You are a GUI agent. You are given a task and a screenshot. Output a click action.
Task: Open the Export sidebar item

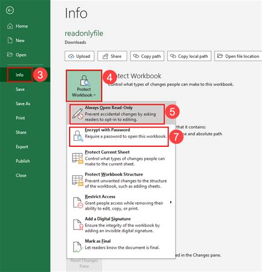click(22, 147)
